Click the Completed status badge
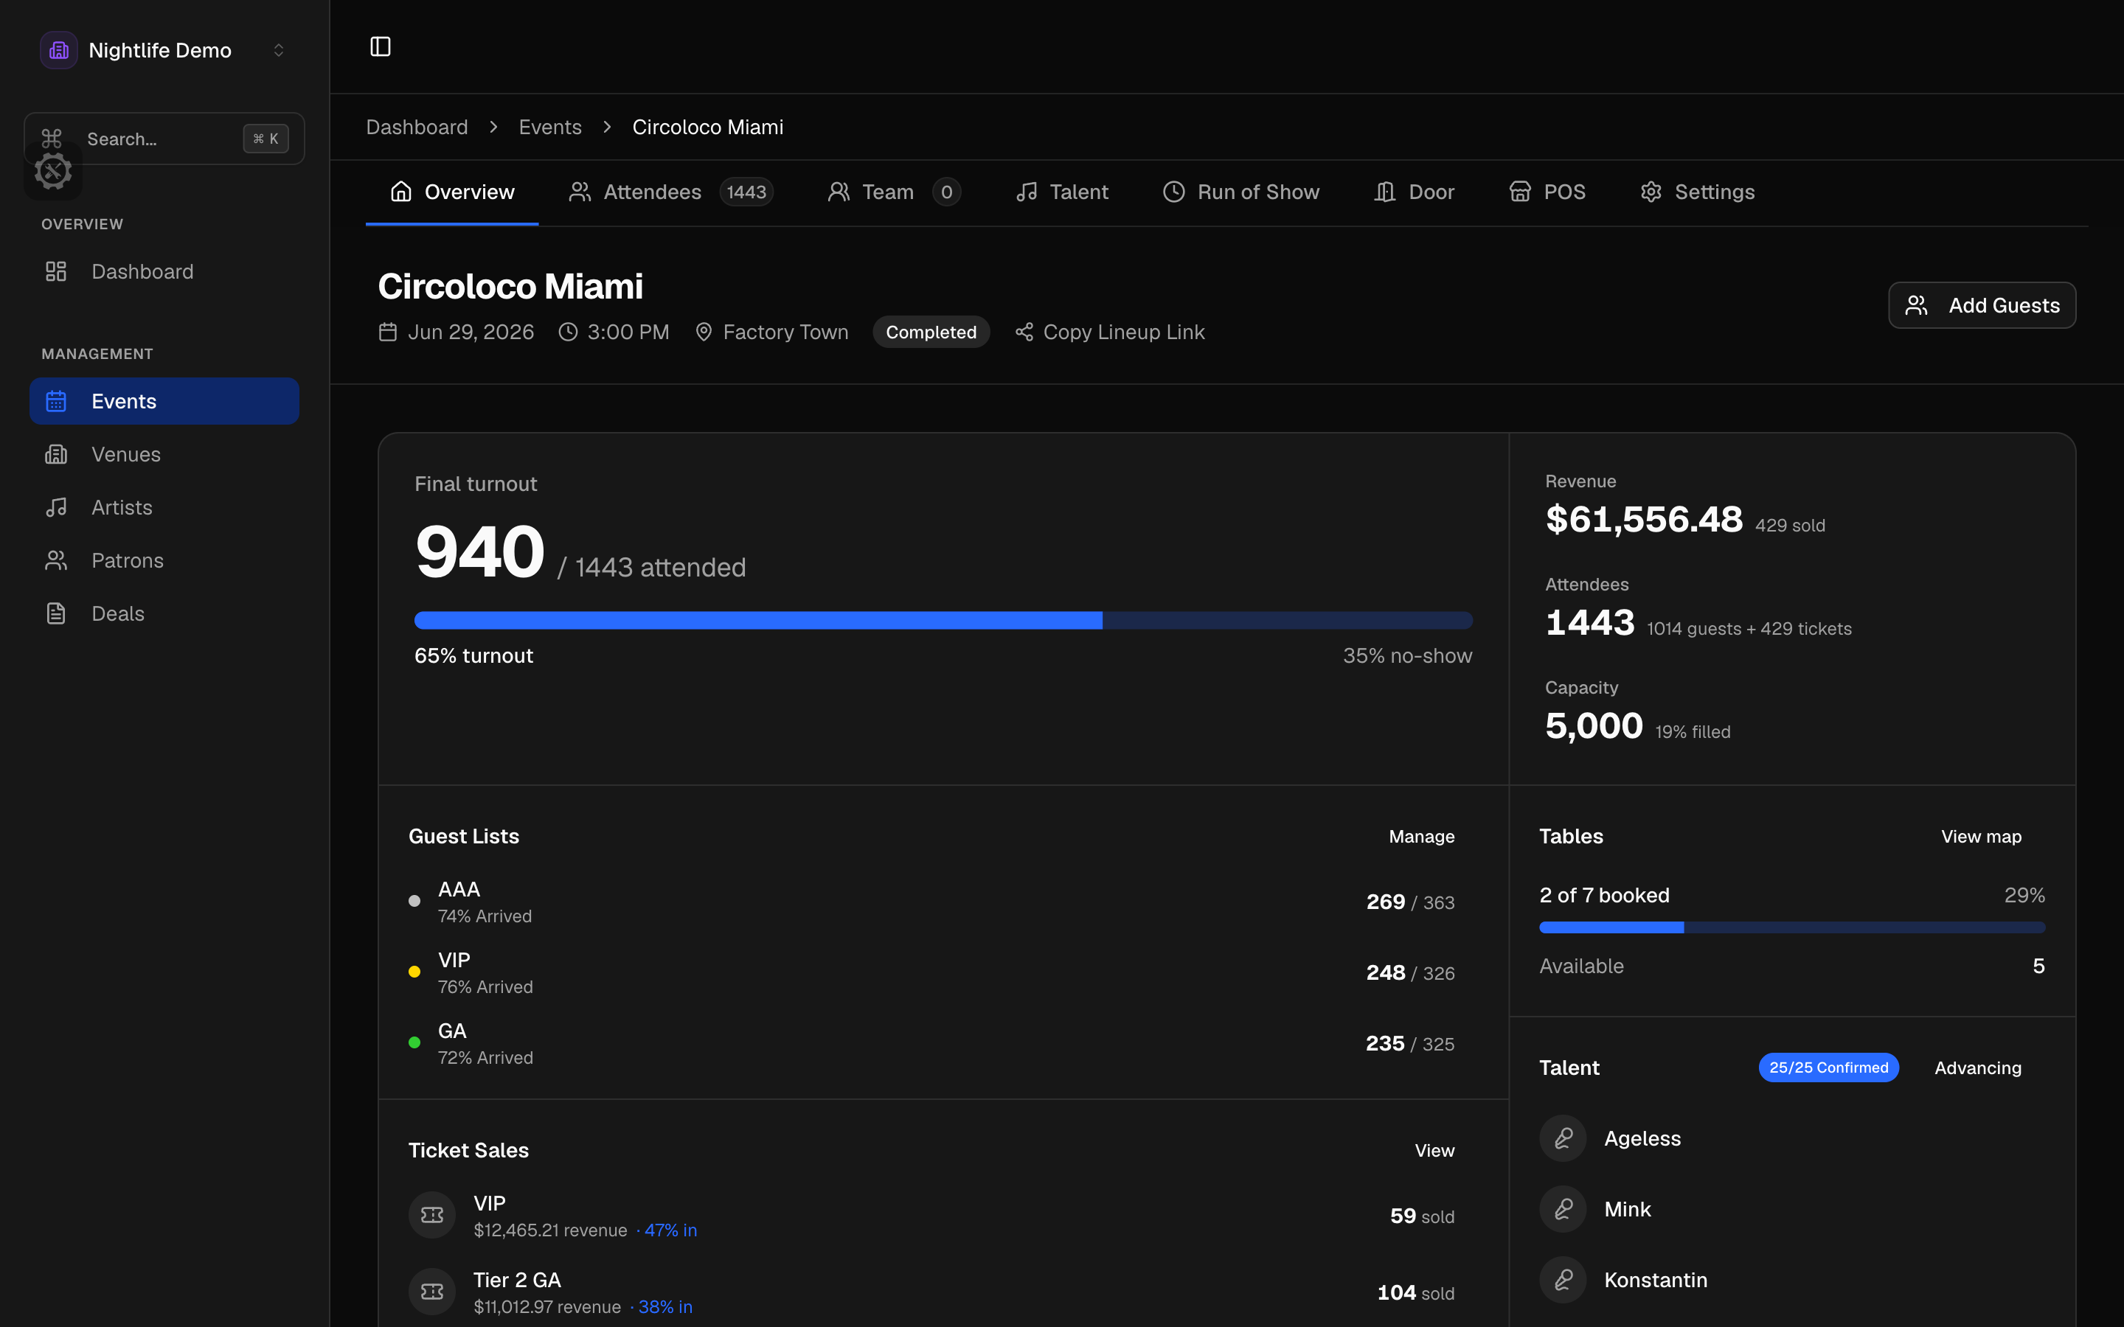 931,332
